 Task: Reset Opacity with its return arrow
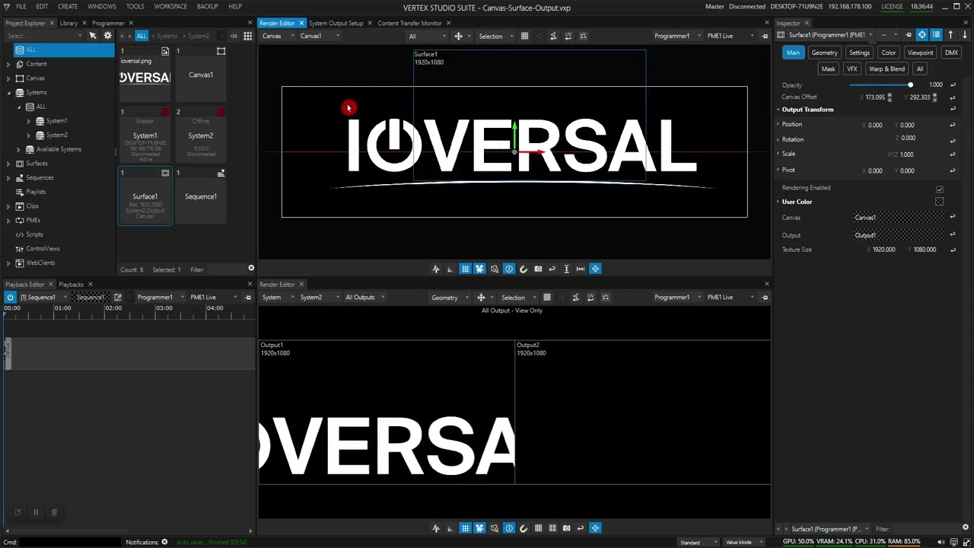pyautogui.click(x=953, y=85)
